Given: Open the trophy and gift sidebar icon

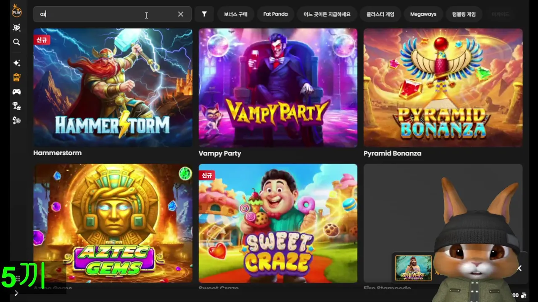Looking at the screenshot, I should click(16, 106).
